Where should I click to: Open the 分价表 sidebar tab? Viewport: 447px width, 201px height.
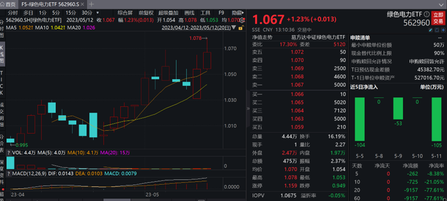coord(2,144)
